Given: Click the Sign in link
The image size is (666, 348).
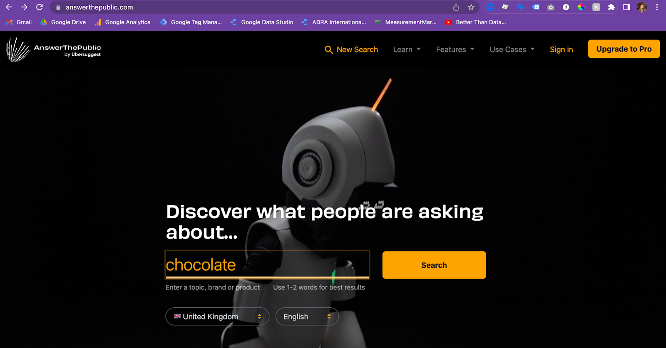Looking at the screenshot, I should point(561,49).
